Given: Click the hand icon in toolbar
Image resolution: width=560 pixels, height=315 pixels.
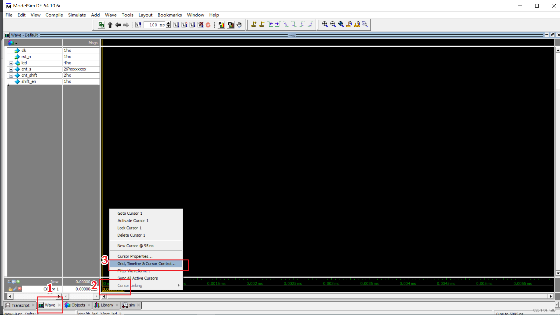Looking at the screenshot, I should (239, 25).
